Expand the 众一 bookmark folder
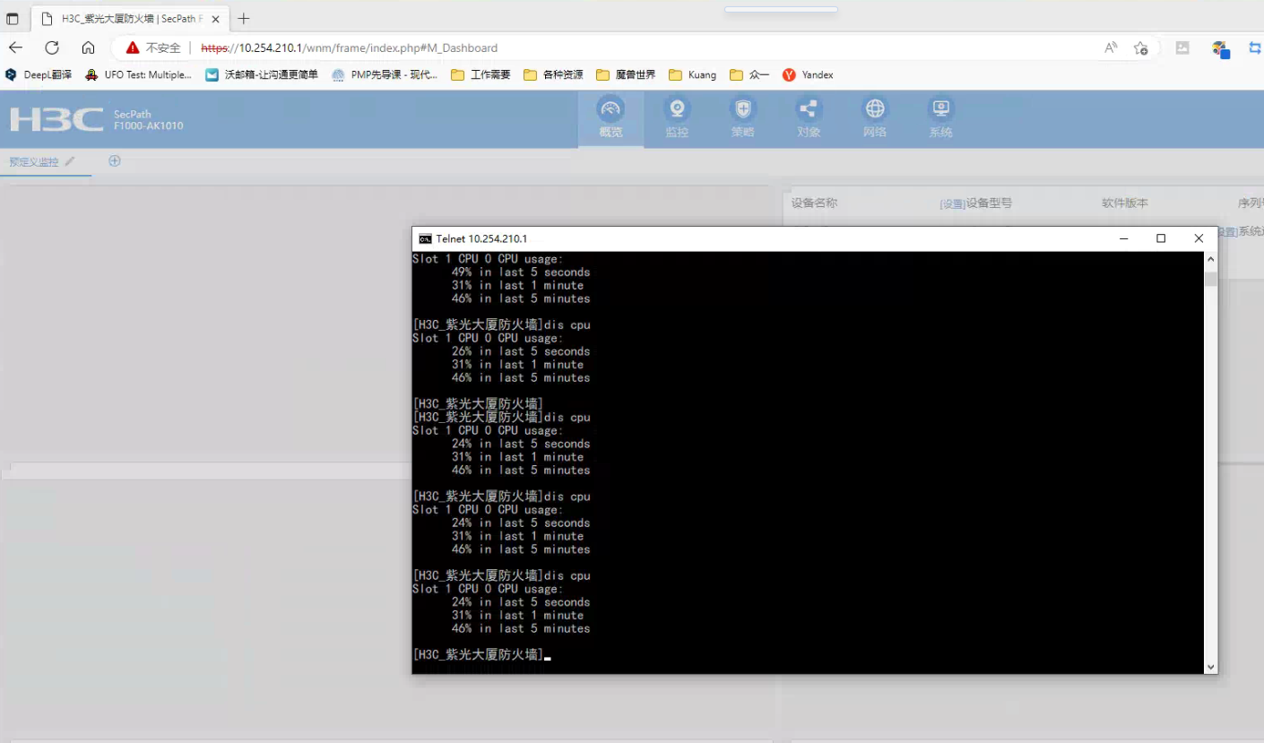Screen dimensions: 1264x743 [749, 75]
